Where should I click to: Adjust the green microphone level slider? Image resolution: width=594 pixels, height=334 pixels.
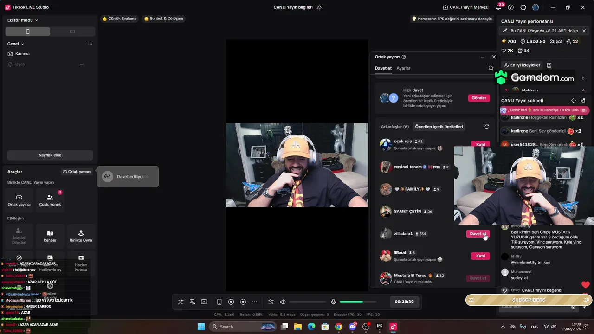pos(357,302)
